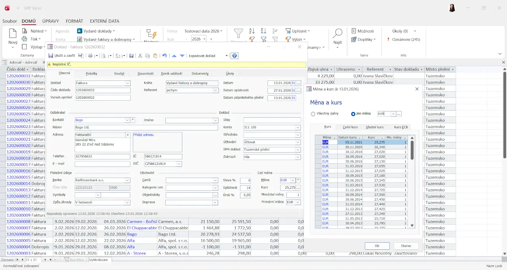Open the DPH doklad Tuzemské plnění dropdown
507x270 pixels.
pyautogui.click(x=298, y=150)
